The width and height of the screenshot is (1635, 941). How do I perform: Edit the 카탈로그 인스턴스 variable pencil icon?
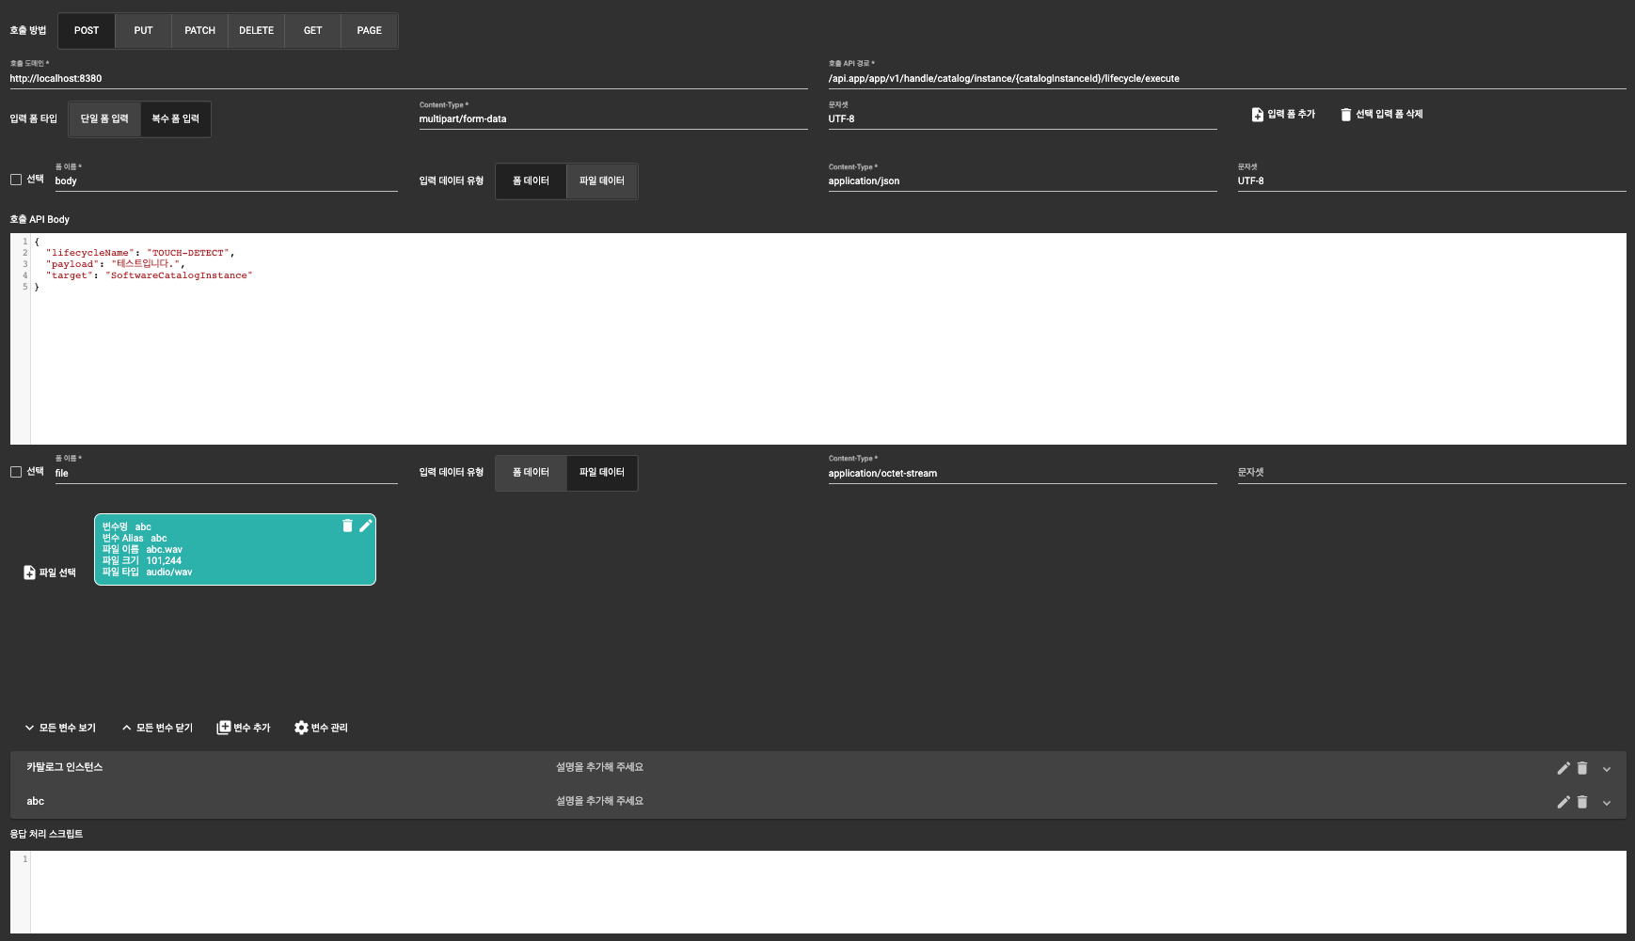pos(1564,768)
